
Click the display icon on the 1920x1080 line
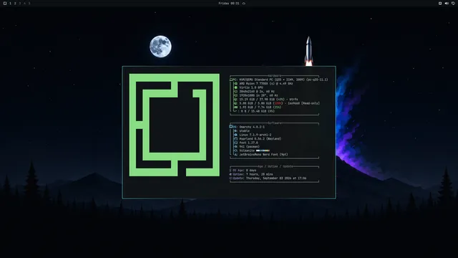point(236,95)
